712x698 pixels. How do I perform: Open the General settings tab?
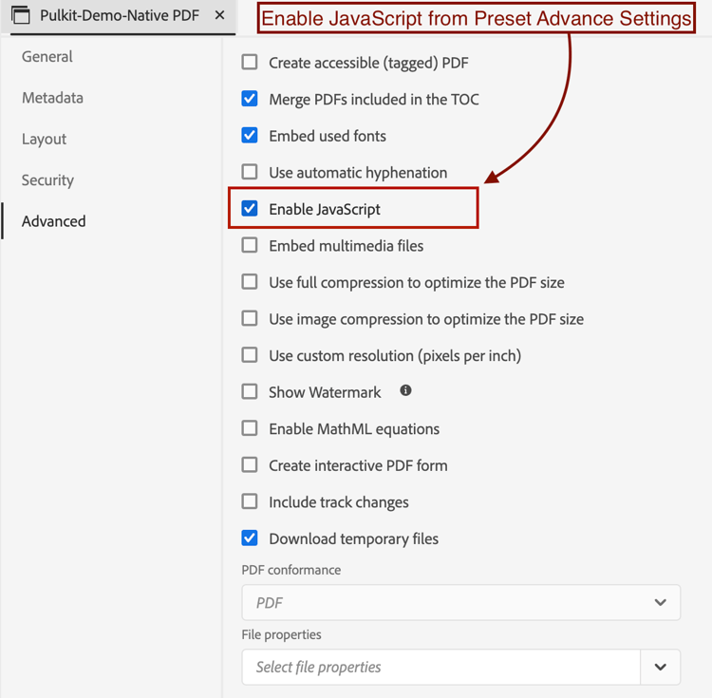click(47, 56)
